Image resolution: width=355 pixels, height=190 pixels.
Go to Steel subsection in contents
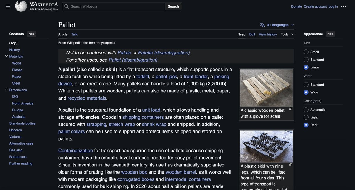click(x=16, y=83)
